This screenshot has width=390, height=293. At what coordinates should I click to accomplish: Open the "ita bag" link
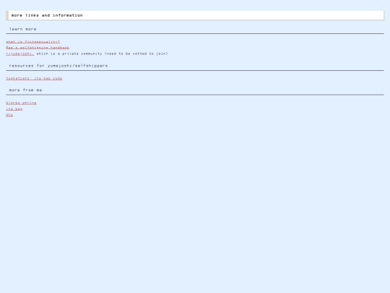tap(14, 109)
